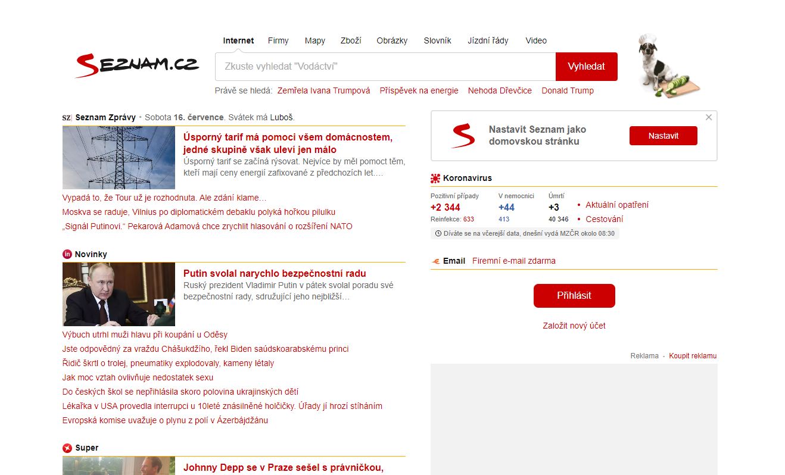The width and height of the screenshot is (785, 475).
Task: Open the Novinky section heading
Action: pos(91,254)
